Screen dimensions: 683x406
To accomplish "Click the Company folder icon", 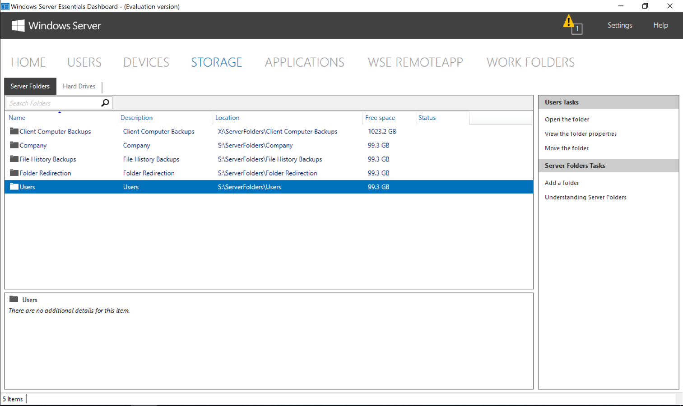I will click(x=14, y=145).
